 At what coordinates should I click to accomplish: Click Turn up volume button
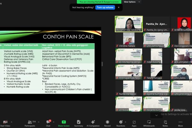[105, 7]
